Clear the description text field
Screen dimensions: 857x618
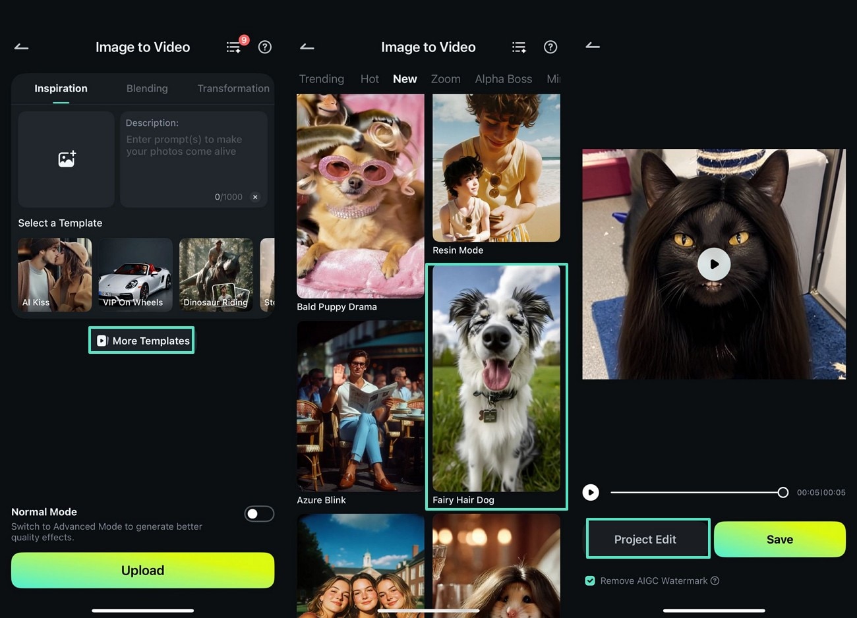(255, 196)
